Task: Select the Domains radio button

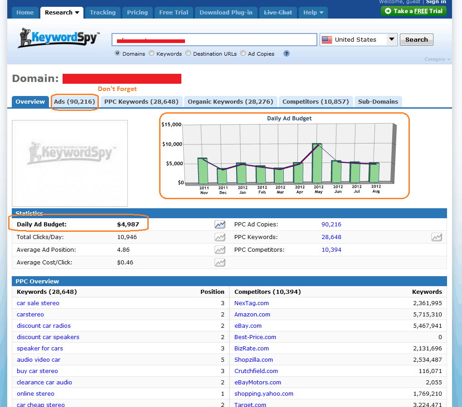Action: [117, 53]
